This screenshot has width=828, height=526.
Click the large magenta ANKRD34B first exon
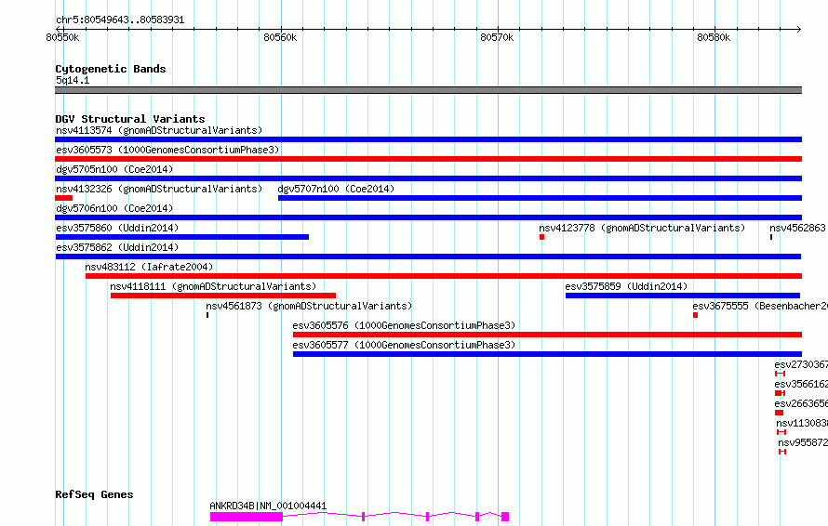coord(247,517)
